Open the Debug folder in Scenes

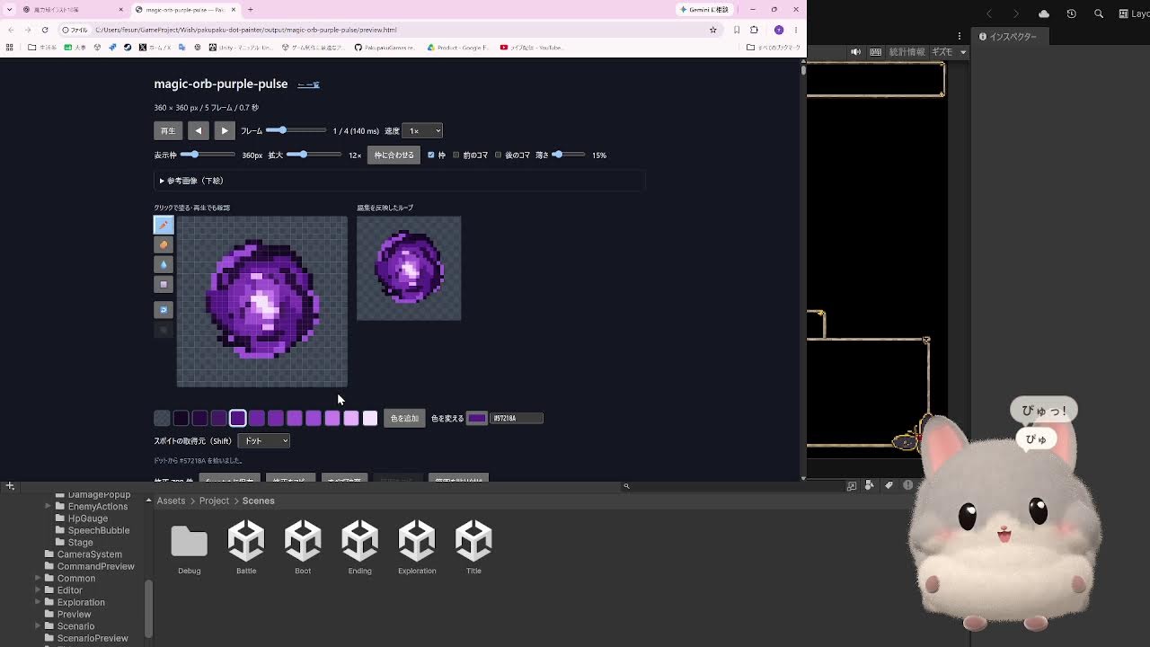[189, 547]
